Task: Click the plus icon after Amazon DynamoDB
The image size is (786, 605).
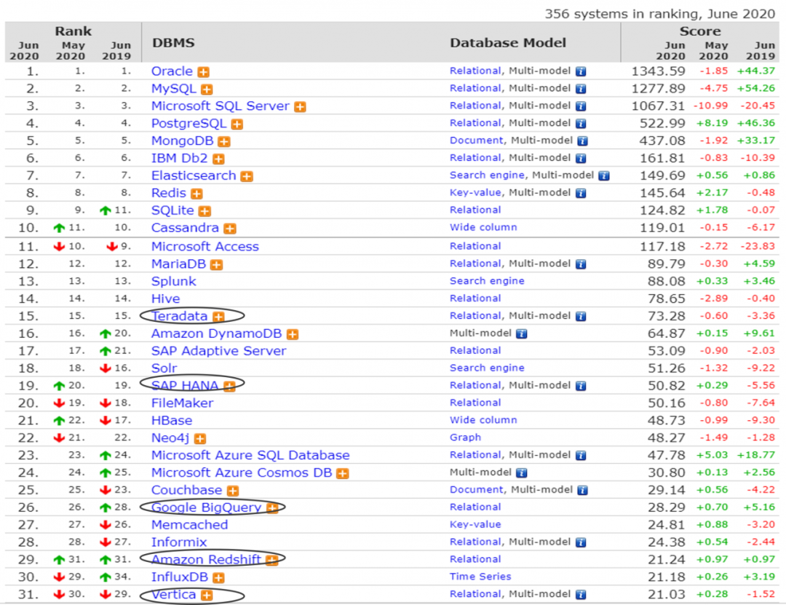Action: pos(293,335)
